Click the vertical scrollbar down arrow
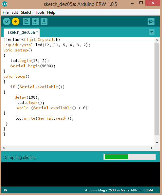The image size is (162, 195). pos(157,143)
